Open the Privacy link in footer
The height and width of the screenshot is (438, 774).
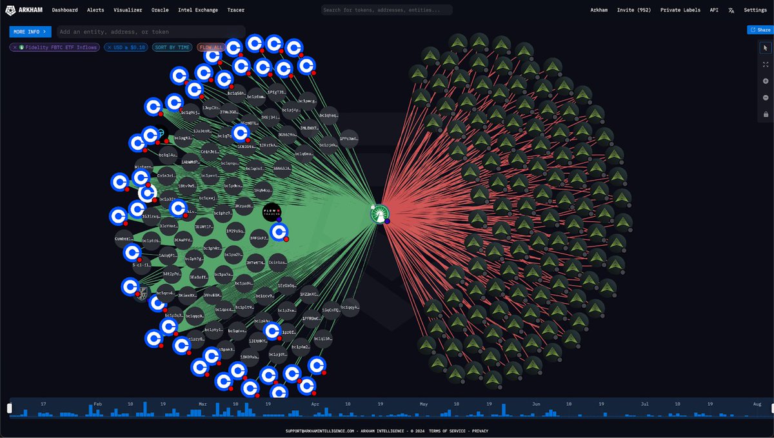click(480, 430)
